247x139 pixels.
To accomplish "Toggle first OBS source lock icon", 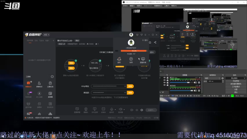I will click(167, 78).
